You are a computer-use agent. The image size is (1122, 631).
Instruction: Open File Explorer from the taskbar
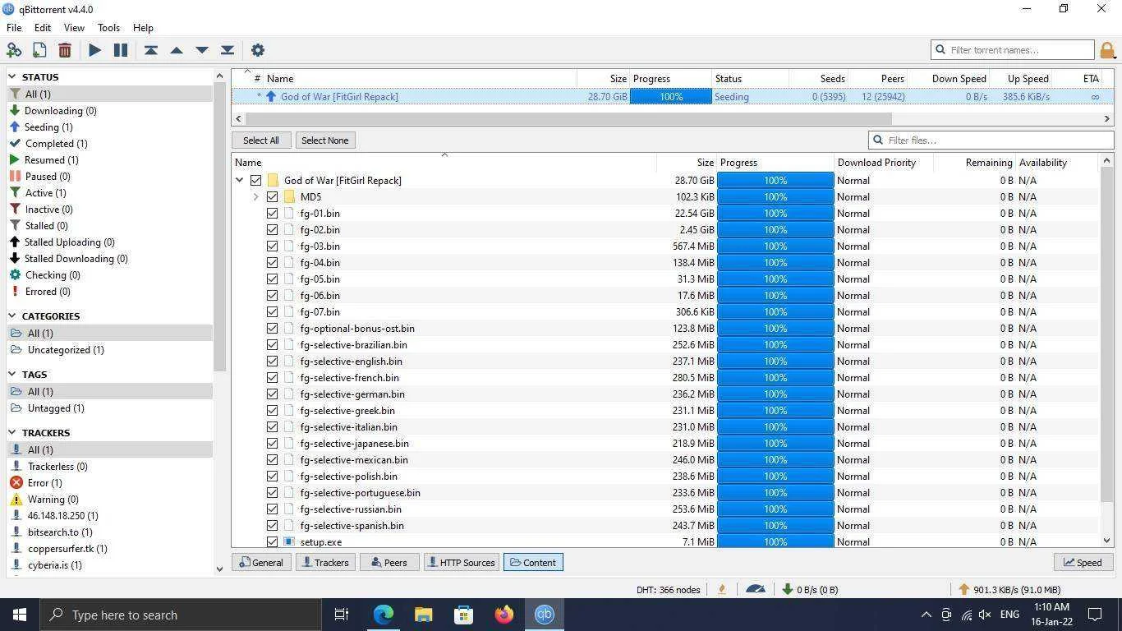coord(423,615)
